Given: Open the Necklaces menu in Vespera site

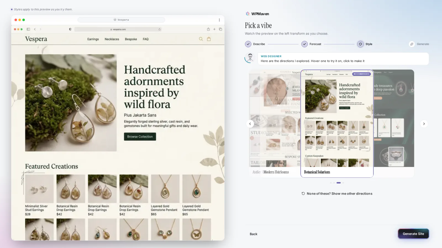Looking at the screenshot, I should 112,39.
